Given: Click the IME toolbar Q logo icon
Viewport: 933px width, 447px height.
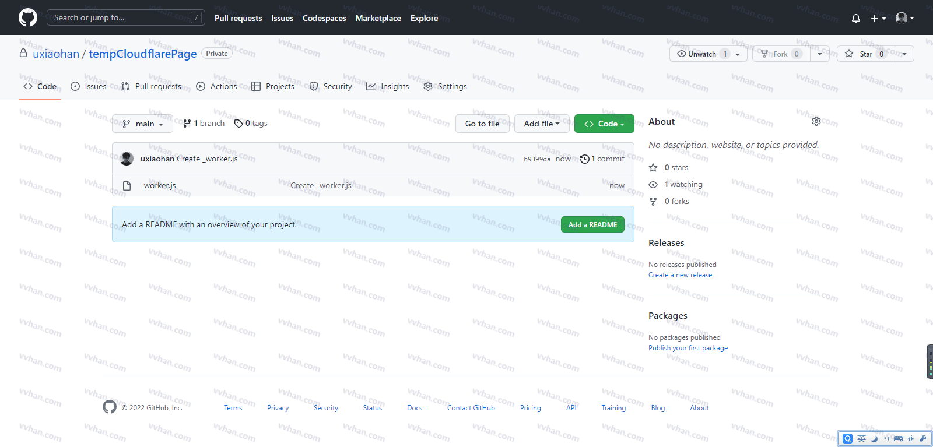Looking at the screenshot, I should click(847, 439).
